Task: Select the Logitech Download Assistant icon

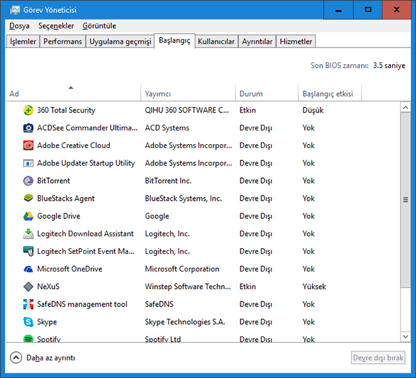Action: click(x=28, y=234)
